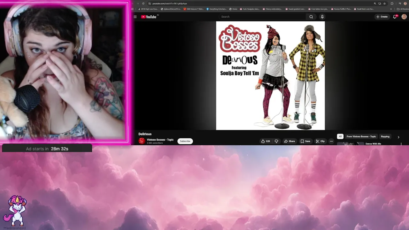Open site information icon in address bar

150,4
